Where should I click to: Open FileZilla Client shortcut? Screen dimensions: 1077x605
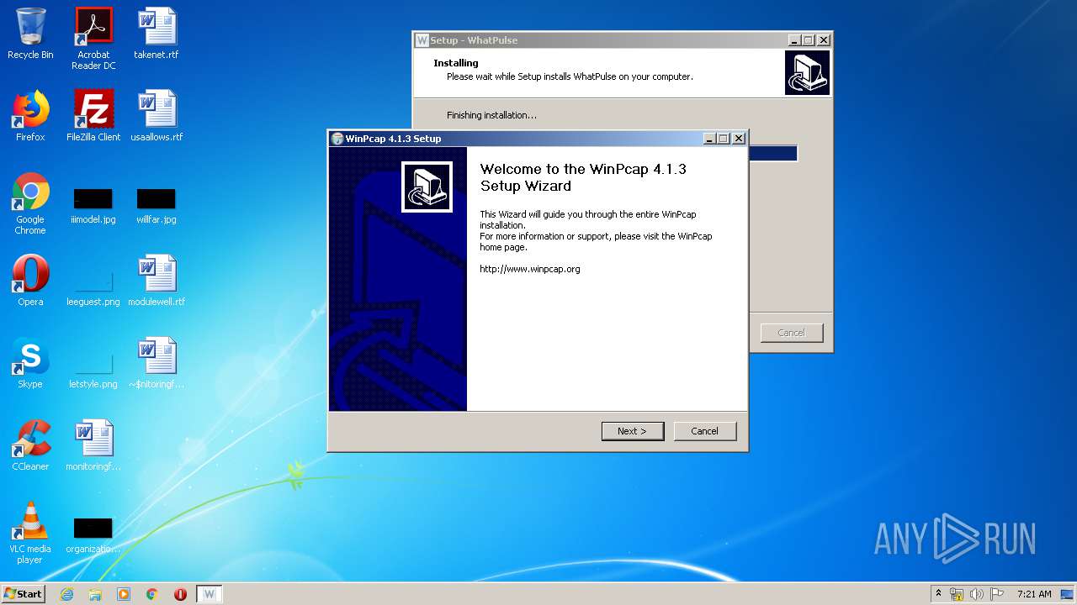93,116
